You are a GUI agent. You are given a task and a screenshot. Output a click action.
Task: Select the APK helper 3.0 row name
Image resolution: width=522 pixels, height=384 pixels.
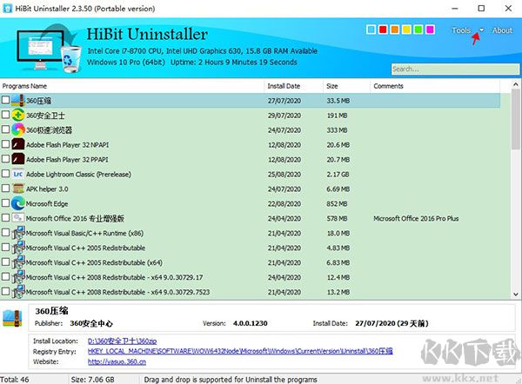point(47,189)
